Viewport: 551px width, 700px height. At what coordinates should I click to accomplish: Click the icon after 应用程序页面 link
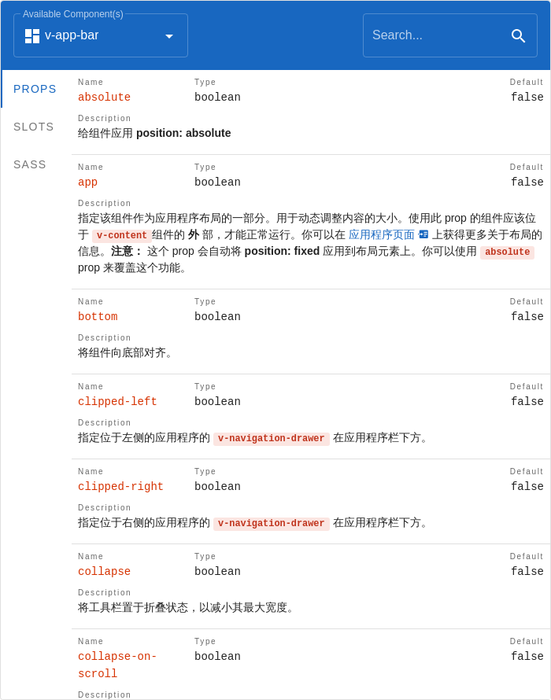click(x=422, y=234)
